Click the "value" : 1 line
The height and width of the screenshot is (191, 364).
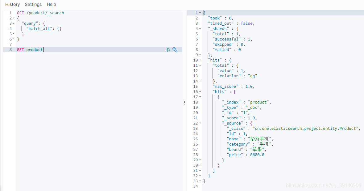[x=231, y=71]
